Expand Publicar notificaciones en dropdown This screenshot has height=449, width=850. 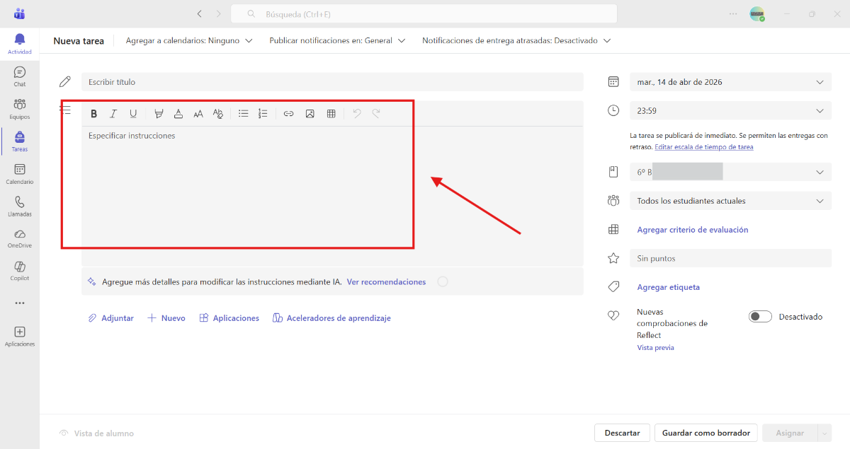coord(337,41)
